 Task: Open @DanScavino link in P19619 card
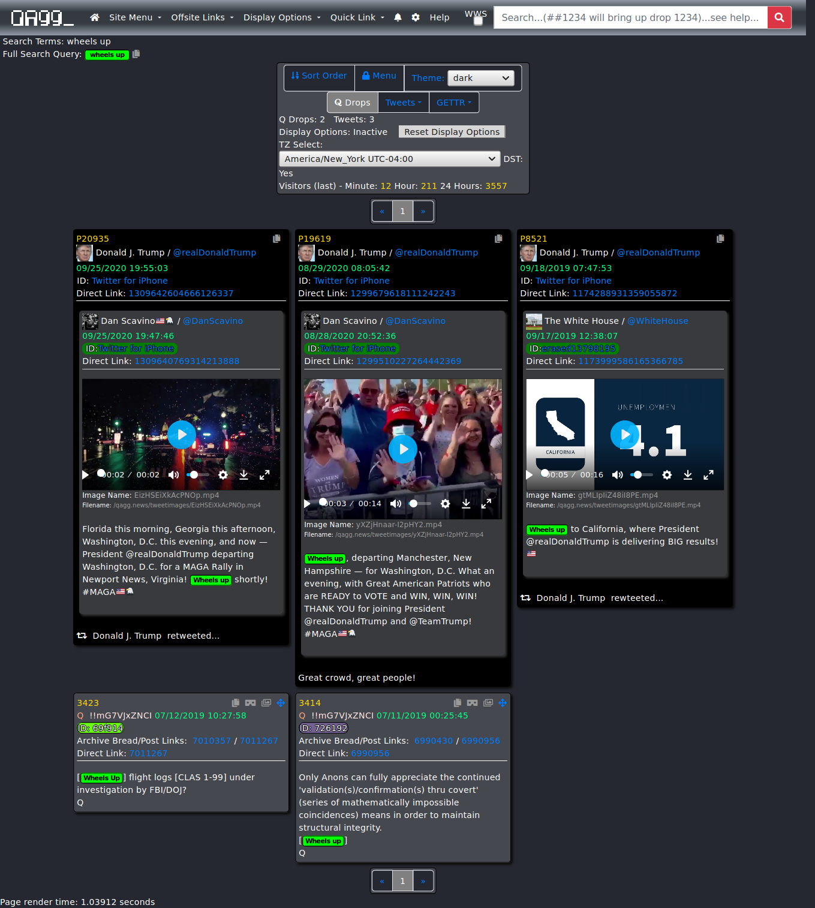[416, 321]
